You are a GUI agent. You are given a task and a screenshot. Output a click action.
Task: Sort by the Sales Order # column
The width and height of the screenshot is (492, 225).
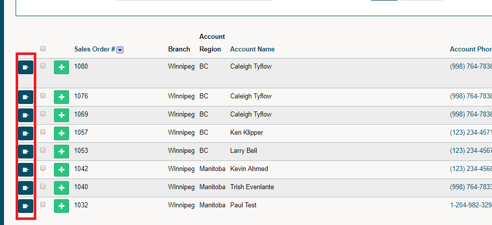(x=94, y=49)
